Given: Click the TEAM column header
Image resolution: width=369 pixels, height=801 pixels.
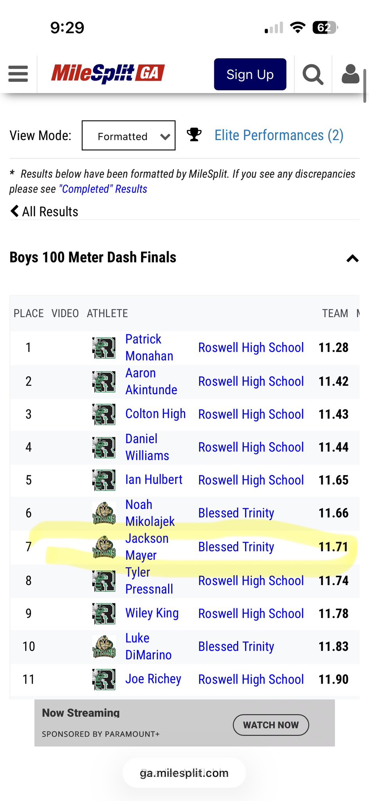Looking at the screenshot, I should coord(335,313).
